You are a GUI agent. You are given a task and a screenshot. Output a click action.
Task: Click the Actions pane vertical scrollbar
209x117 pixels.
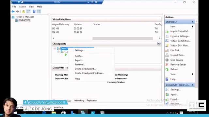click(196, 56)
